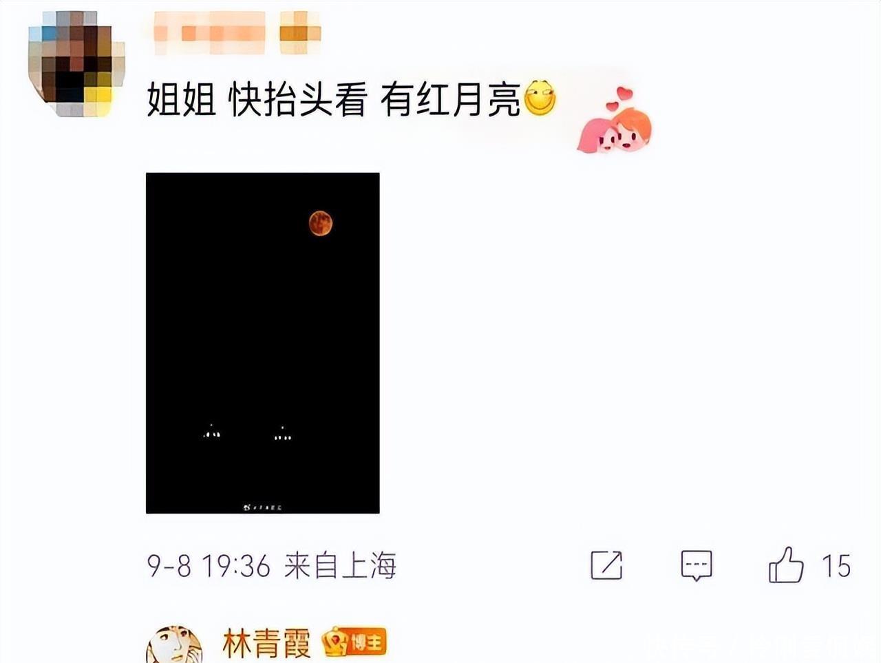Tap the 9-8 19:36 timestamp
This screenshot has height=663, width=881.
[x=209, y=567]
